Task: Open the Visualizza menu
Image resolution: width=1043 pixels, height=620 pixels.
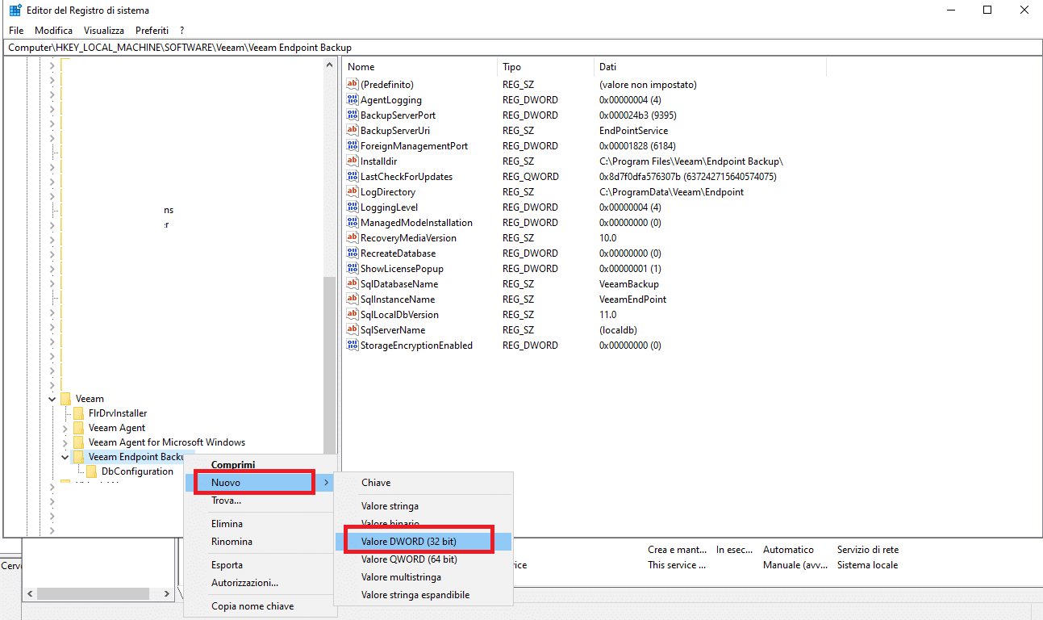Action: pos(104,30)
